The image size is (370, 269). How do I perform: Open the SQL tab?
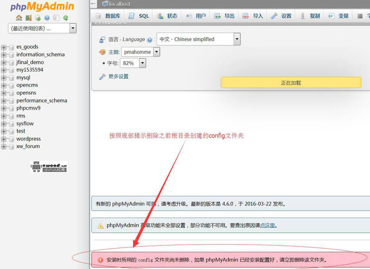(x=139, y=16)
